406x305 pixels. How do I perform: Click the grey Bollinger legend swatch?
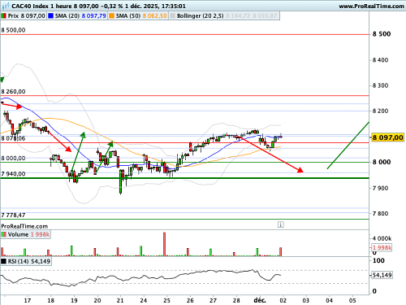click(172, 16)
